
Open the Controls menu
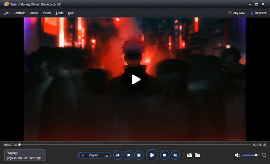coord(19,13)
